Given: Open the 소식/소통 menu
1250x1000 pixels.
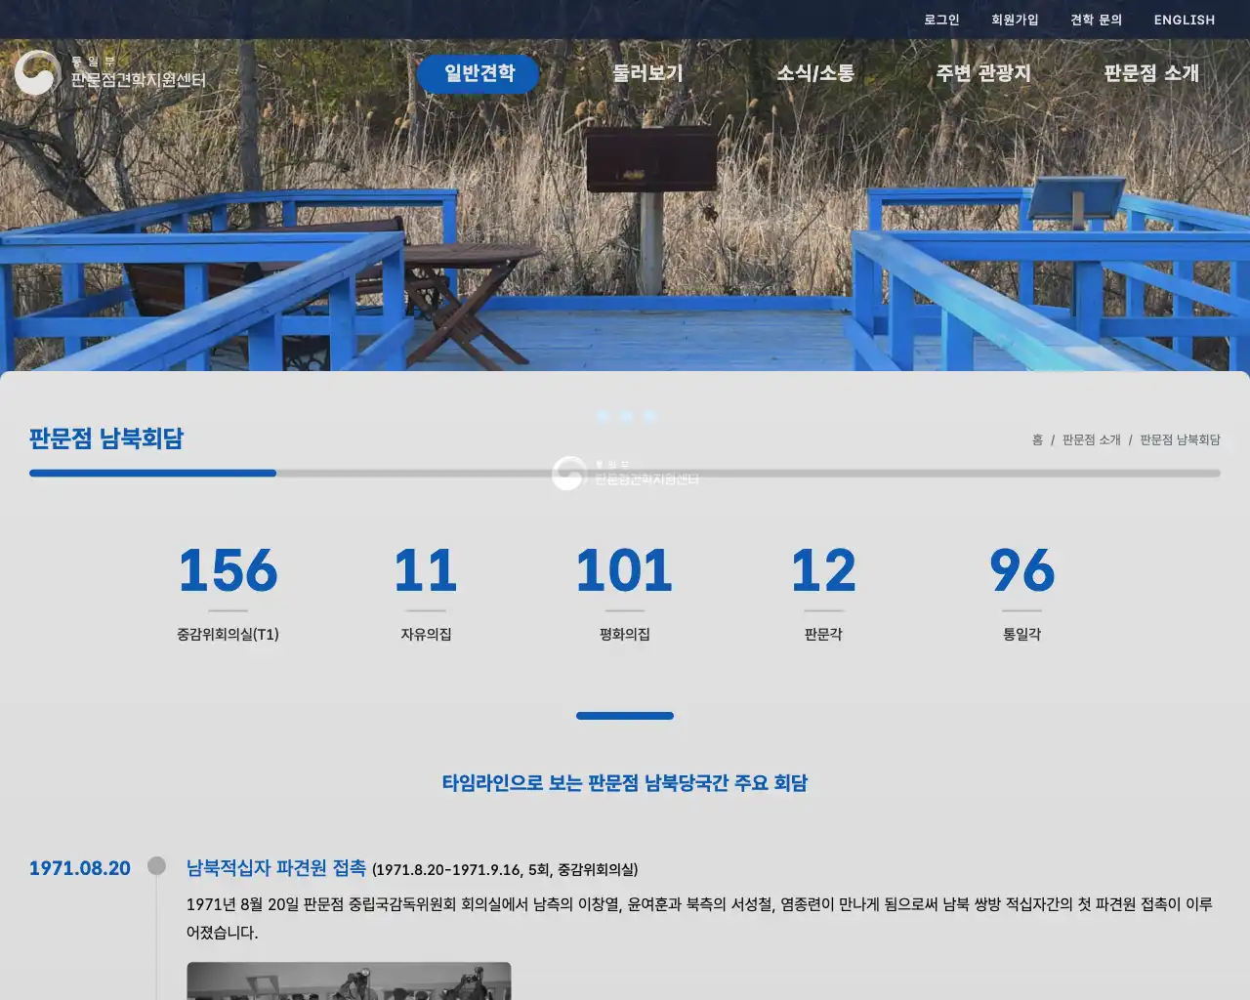Looking at the screenshot, I should coord(815,73).
